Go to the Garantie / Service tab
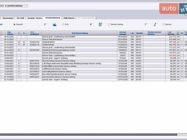Screen dimensions: 187x140 click(35, 18)
